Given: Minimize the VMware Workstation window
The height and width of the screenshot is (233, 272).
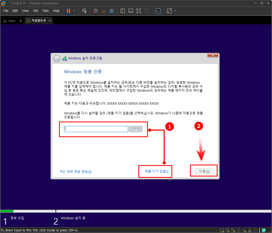Looking at the screenshot, I should pos(255,3).
